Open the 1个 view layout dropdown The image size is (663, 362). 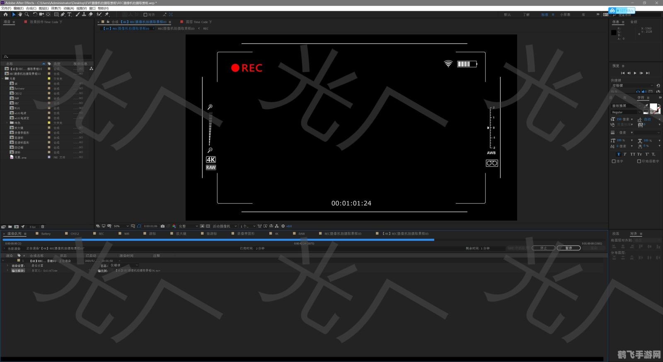(x=247, y=226)
